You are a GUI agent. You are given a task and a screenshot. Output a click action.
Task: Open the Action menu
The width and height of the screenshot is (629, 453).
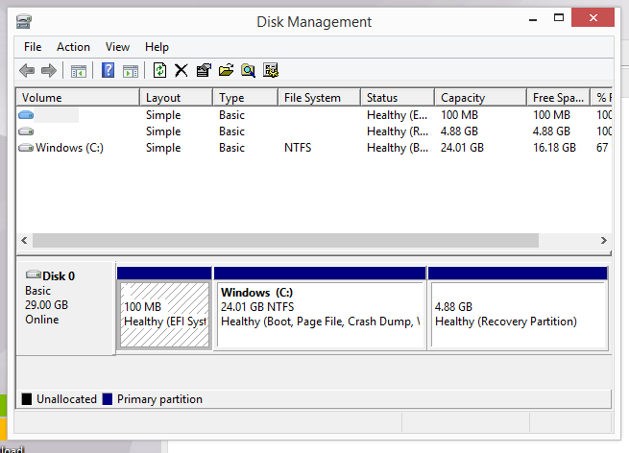click(x=73, y=46)
